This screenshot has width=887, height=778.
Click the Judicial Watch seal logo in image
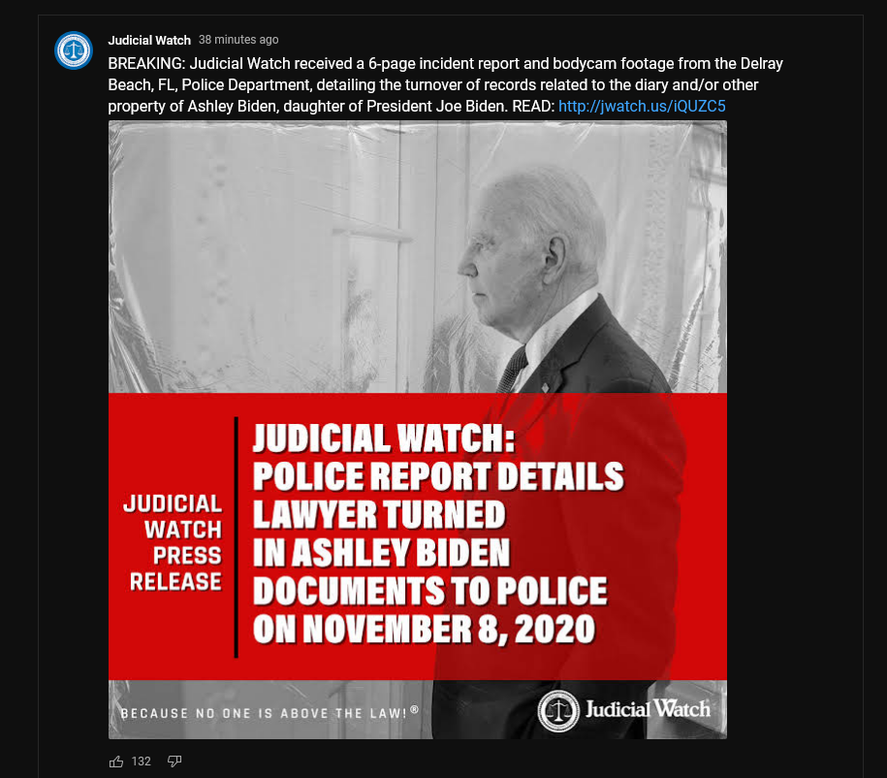tap(558, 711)
